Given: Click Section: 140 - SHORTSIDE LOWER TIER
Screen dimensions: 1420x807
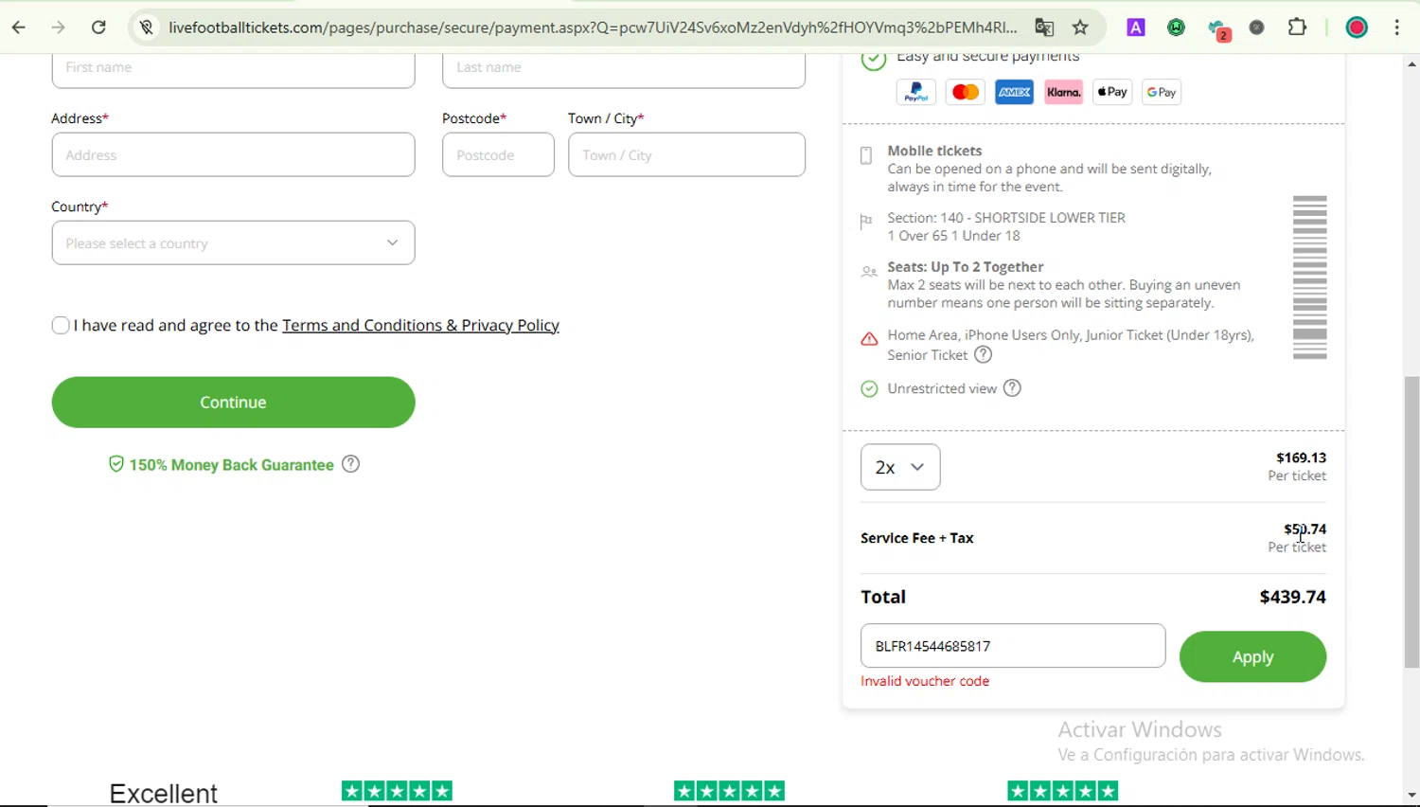Looking at the screenshot, I should [1006, 218].
